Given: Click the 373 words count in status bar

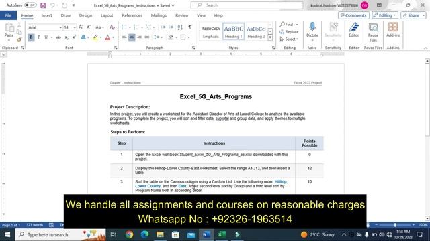Looking at the screenshot, I should point(34,225).
